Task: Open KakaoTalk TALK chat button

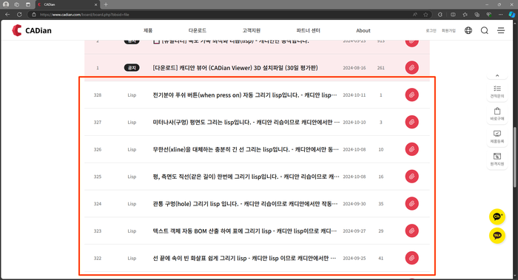Action: tap(497, 236)
